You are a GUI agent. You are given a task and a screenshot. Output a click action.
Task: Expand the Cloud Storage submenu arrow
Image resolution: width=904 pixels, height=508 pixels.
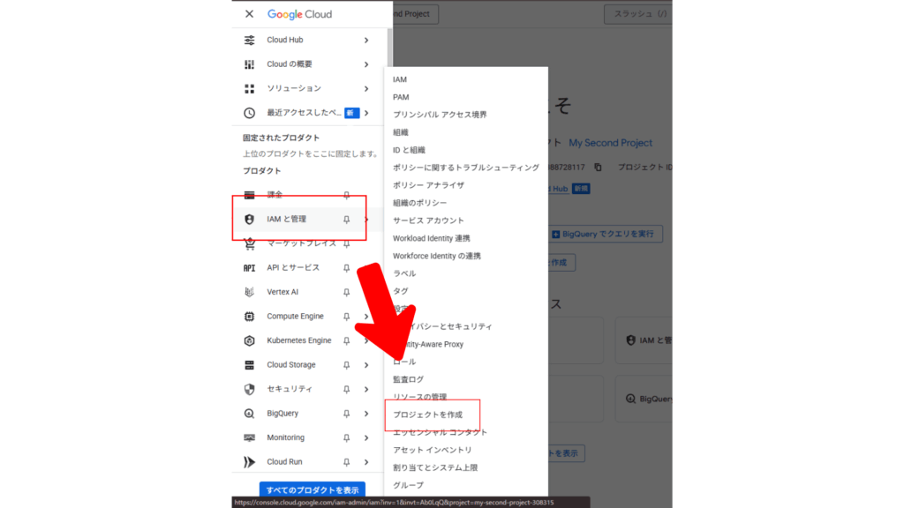point(366,365)
